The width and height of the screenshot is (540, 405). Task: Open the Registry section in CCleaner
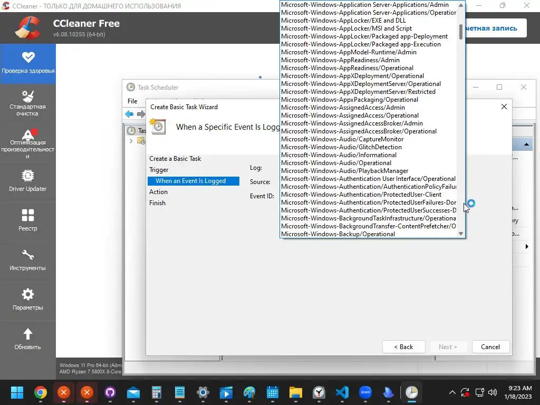click(28, 221)
